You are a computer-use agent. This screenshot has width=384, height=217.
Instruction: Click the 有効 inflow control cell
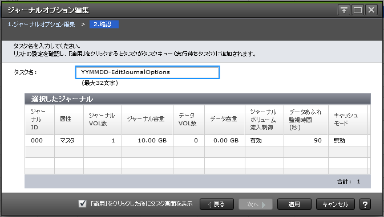click(265, 141)
